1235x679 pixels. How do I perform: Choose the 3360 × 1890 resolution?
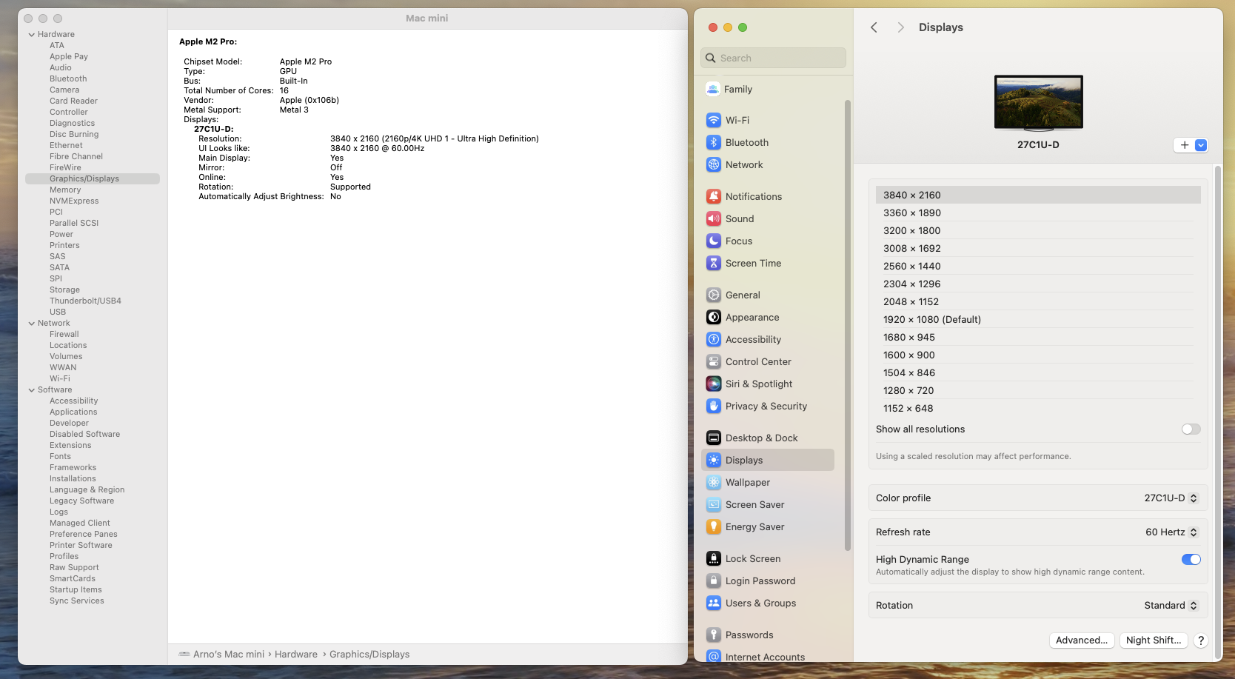[x=1038, y=213]
